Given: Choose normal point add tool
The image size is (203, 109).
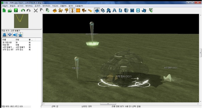Looking at the screenshot, I should point(5,35).
